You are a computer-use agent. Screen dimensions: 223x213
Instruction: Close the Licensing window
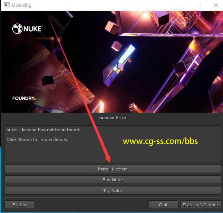(x=216, y=5)
